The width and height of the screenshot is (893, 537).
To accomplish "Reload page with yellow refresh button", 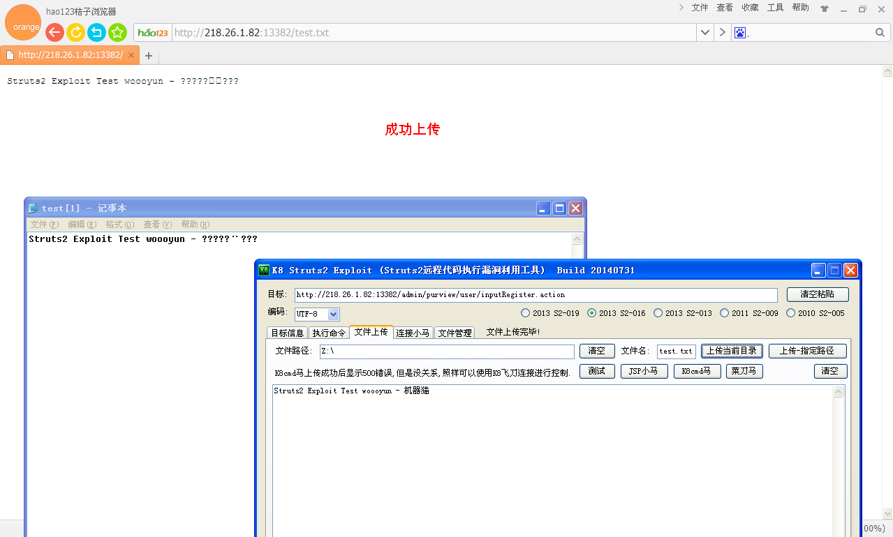I will (x=75, y=32).
